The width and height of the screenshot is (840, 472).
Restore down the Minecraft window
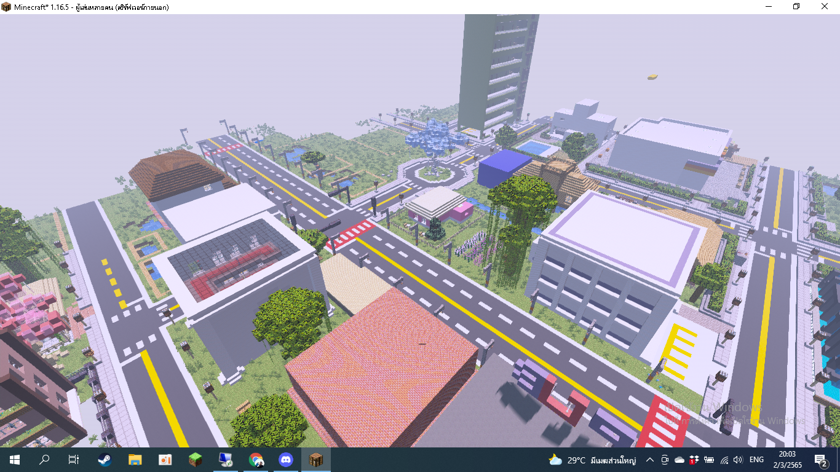796,7
